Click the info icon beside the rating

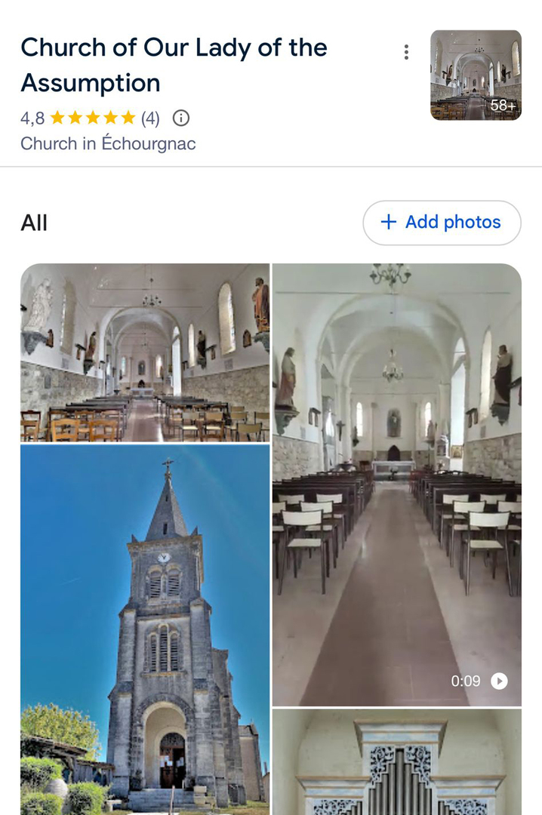[x=181, y=118]
